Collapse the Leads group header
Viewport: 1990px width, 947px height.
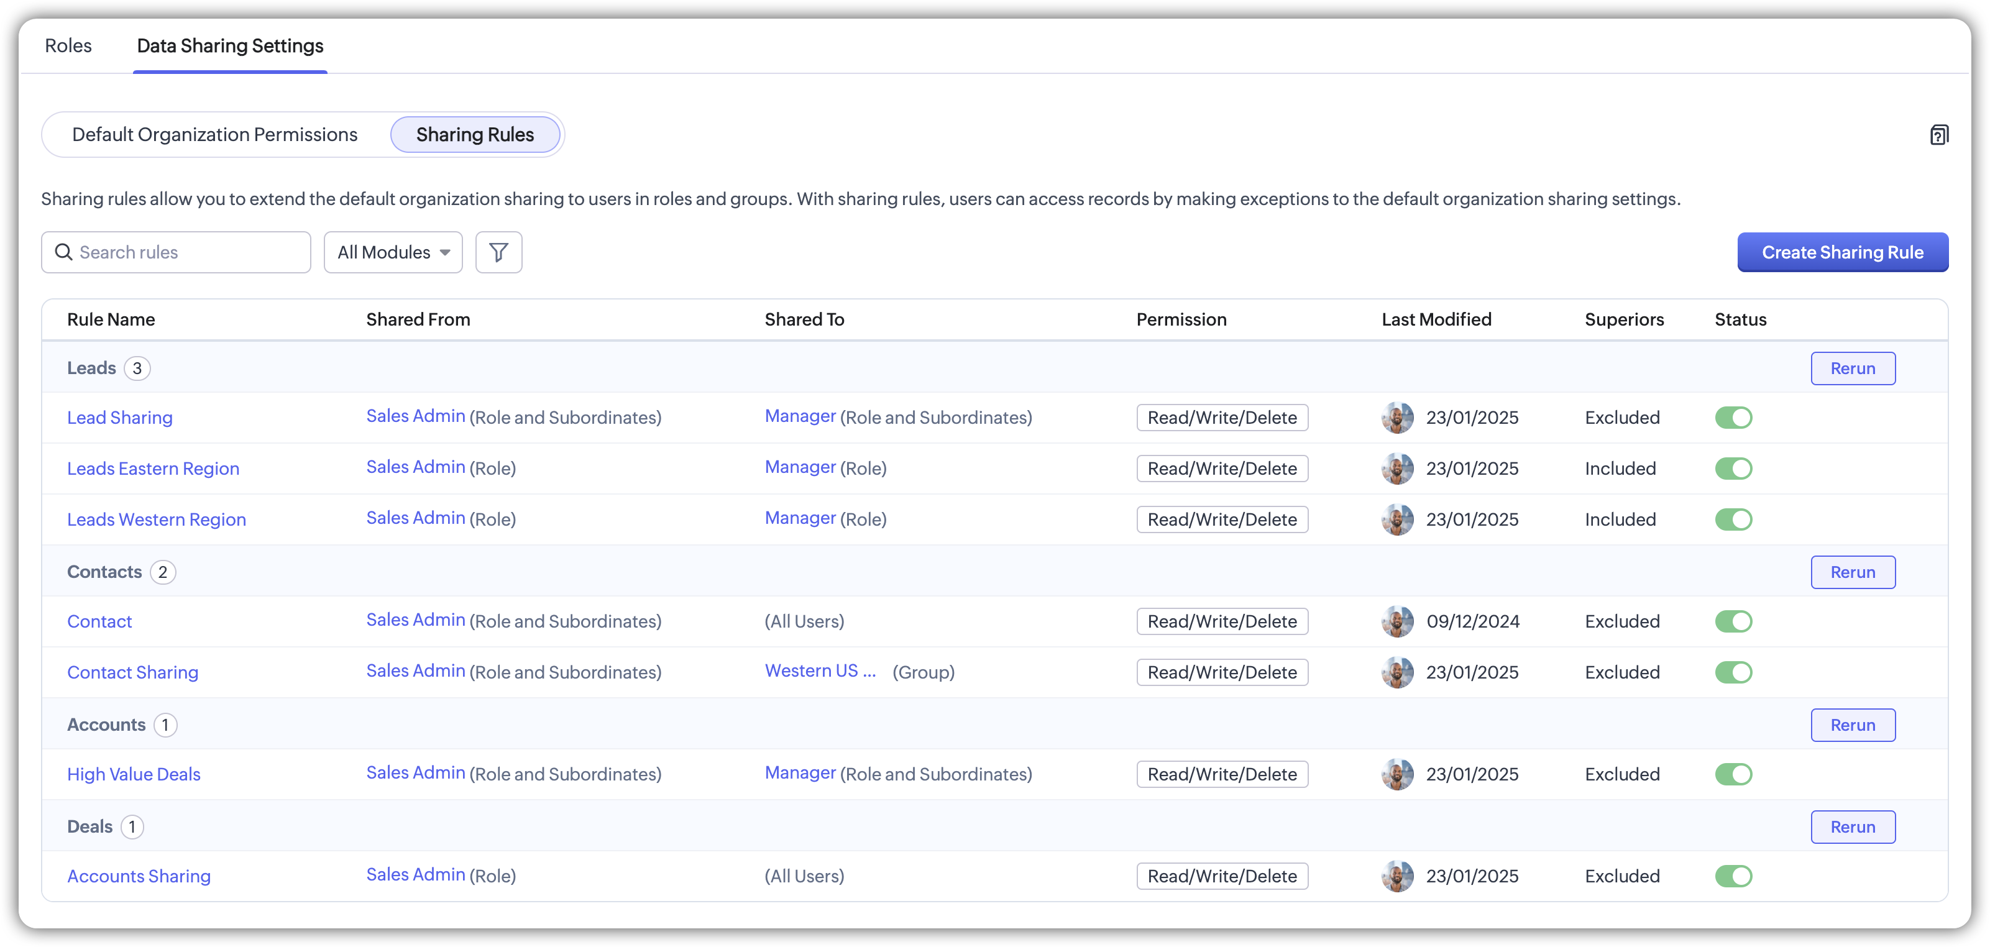click(91, 368)
